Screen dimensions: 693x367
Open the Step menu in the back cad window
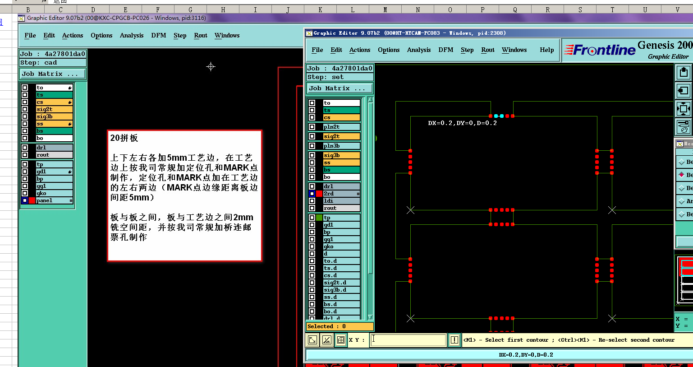[x=180, y=35]
